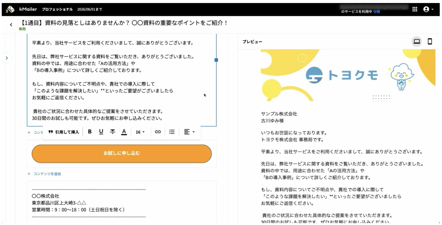442x225 pixels.
Task: Toggle bold formatting
Action: [90, 132]
